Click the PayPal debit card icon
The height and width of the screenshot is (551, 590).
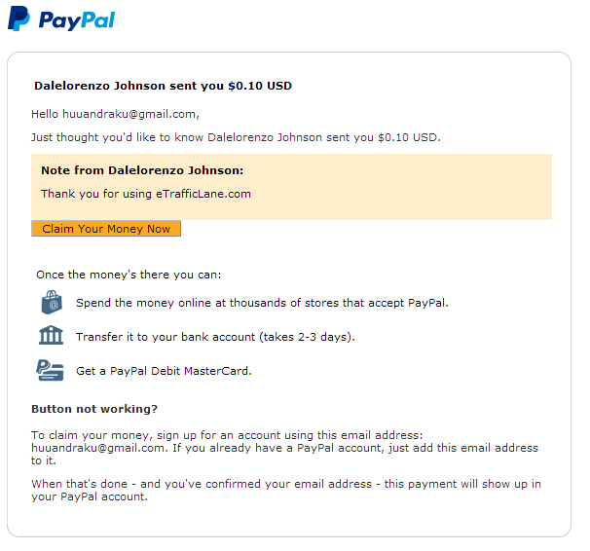coord(50,370)
